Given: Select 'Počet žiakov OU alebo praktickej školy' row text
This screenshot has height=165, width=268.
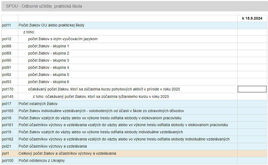Looking at the screenshot, I should [51, 25].
